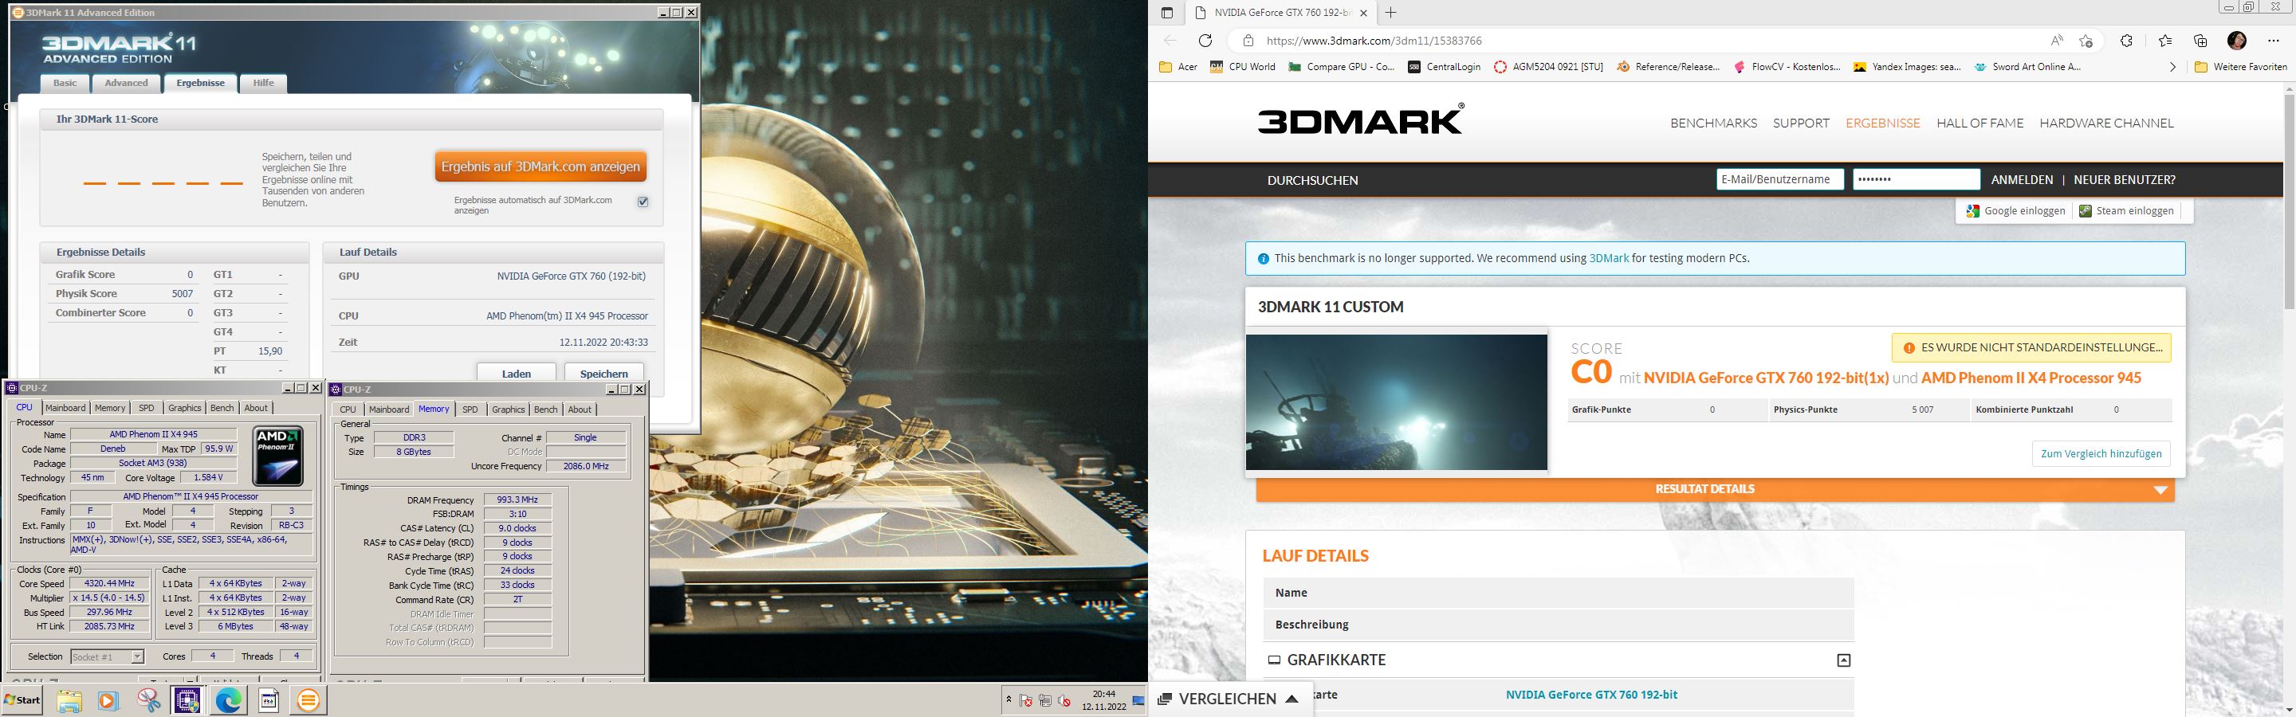The height and width of the screenshot is (717, 2296).
Task: Open Graphics tab in right CPU-Z window
Action: 508,409
